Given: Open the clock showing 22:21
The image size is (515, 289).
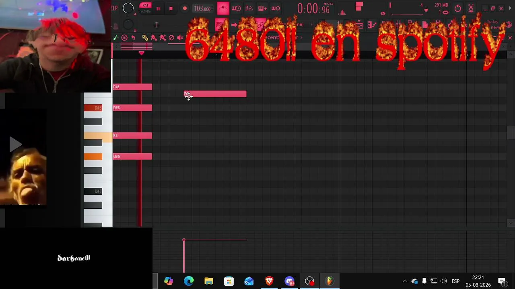Looking at the screenshot, I should pyautogui.click(x=478, y=281).
